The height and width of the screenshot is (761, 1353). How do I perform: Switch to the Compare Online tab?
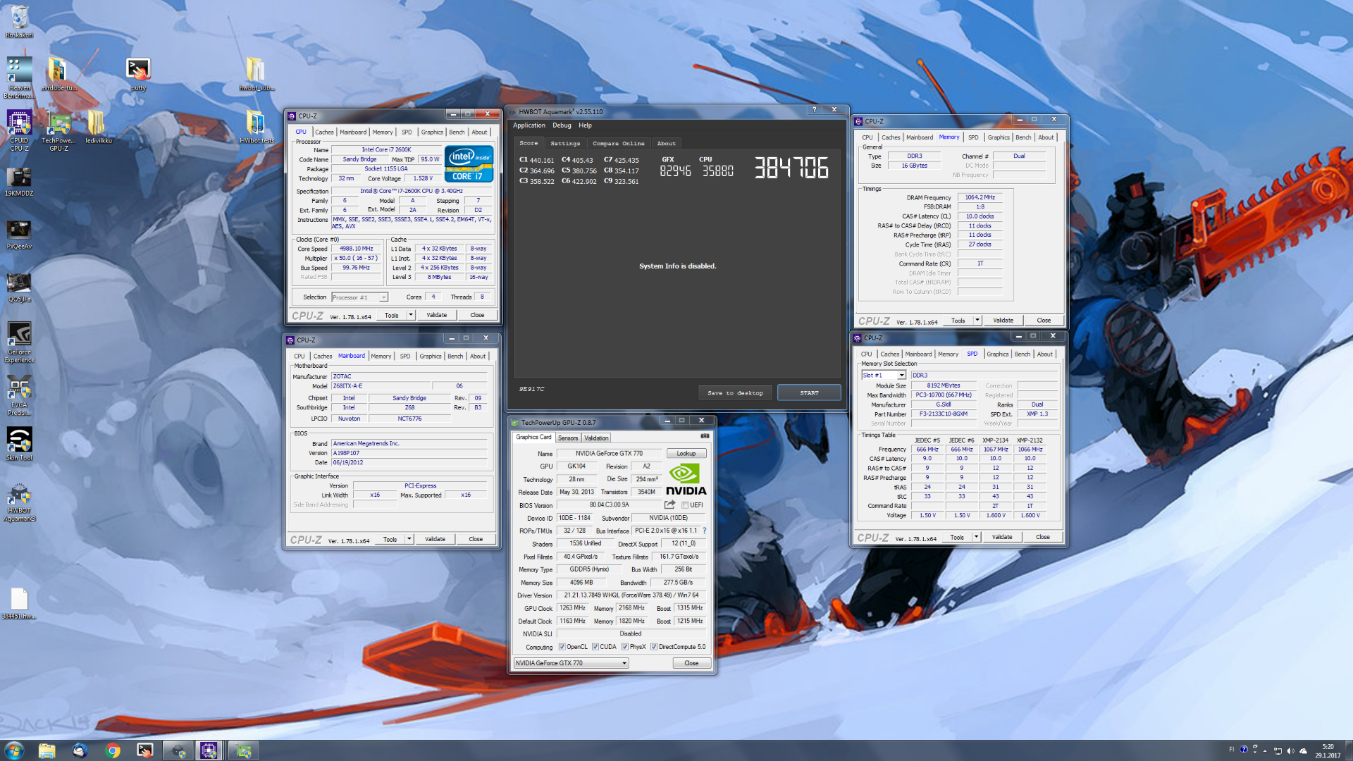tap(618, 143)
